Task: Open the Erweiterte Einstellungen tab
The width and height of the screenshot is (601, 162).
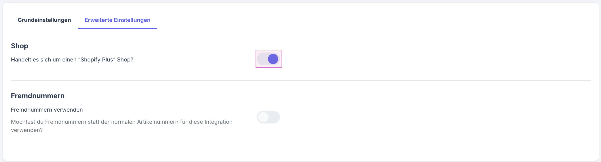Action: pyautogui.click(x=117, y=20)
